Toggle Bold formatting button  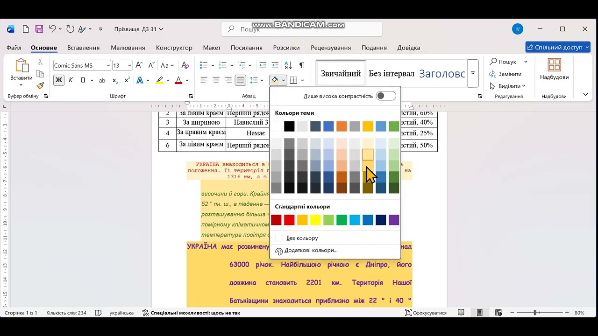point(59,80)
